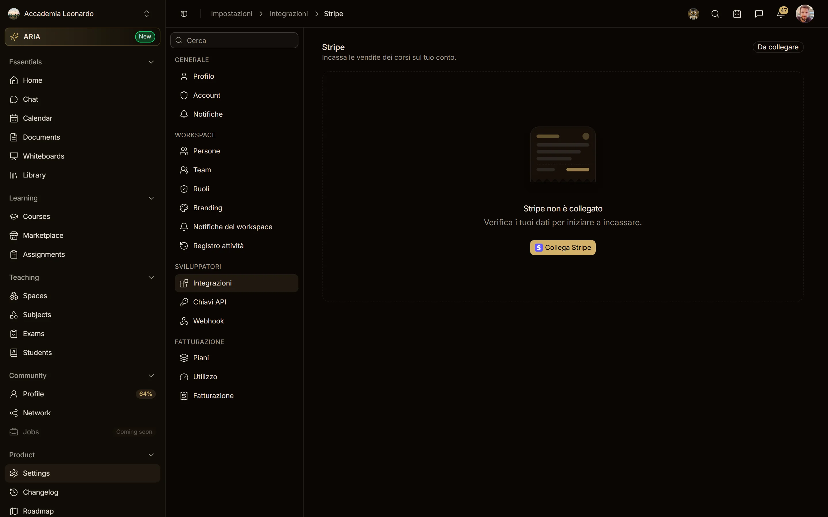Go to Marketplace
The height and width of the screenshot is (517, 828).
[83, 235]
